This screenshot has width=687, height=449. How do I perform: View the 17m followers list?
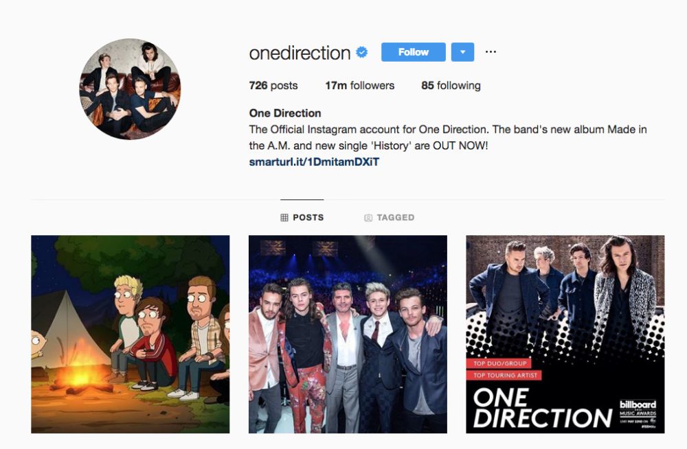(360, 86)
